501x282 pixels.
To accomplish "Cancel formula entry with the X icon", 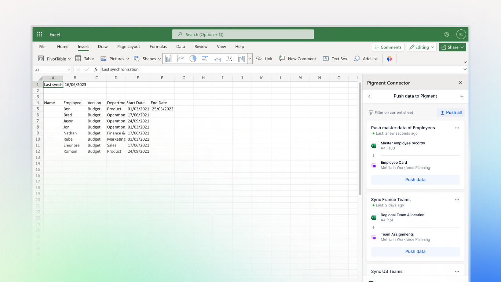I will point(78,69).
